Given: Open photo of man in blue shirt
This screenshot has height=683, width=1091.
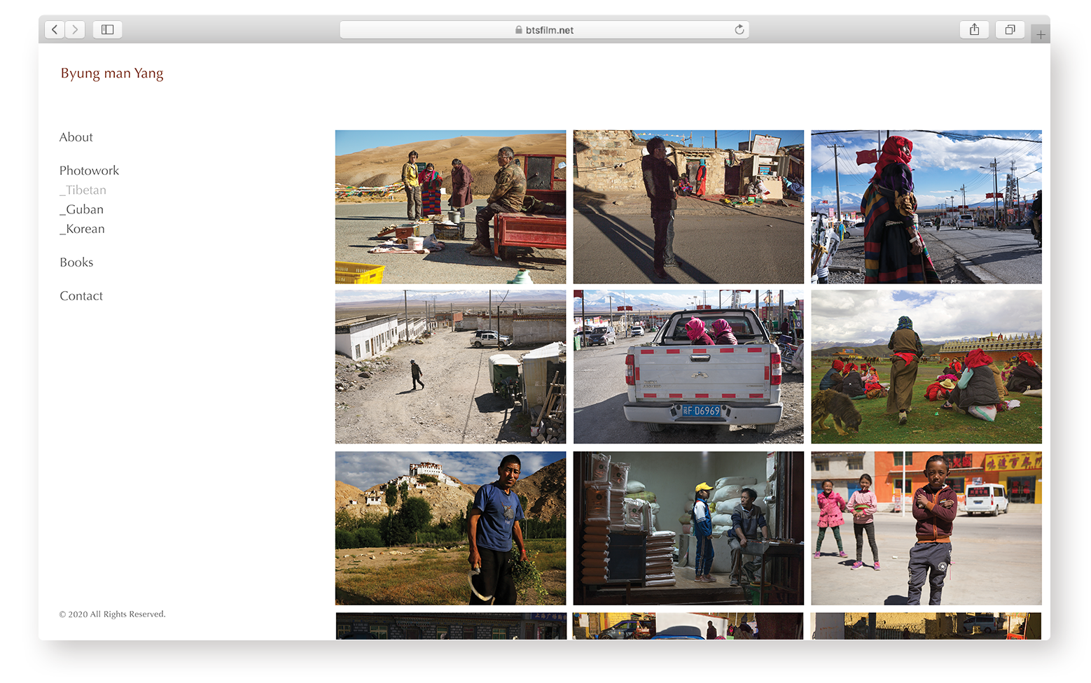Looking at the screenshot, I should pyautogui.click(x=450, y=528).
